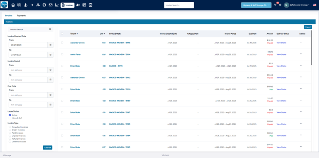Sort the table by Tenant column
Image resolution: width=319 pixels, height=158 pixels.
pos(74,34)
